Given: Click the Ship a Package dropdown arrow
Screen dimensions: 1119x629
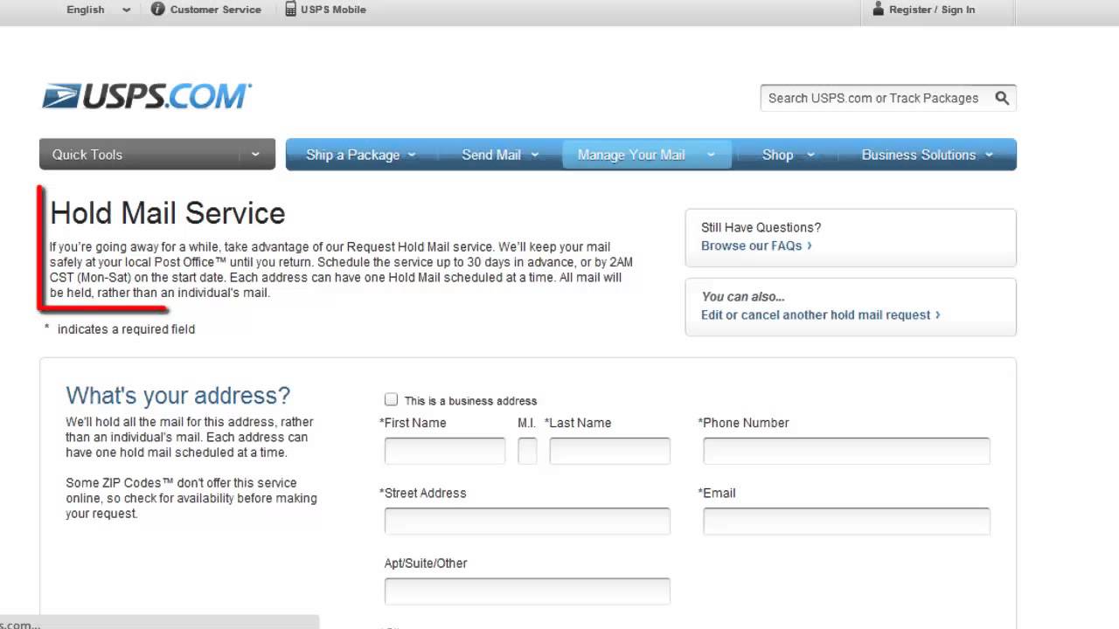Looking at the screenshot, I should point(412,155).
